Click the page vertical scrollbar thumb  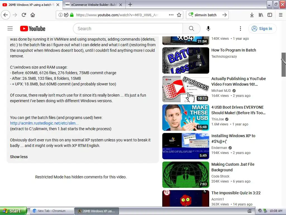(x=283, y=65)
